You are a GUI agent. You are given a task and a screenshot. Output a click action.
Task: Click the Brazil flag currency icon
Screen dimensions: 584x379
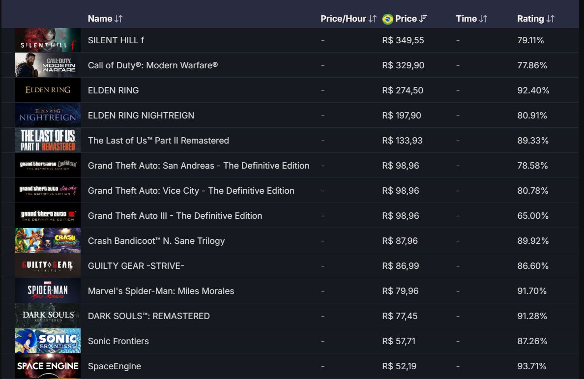[388, 19]
